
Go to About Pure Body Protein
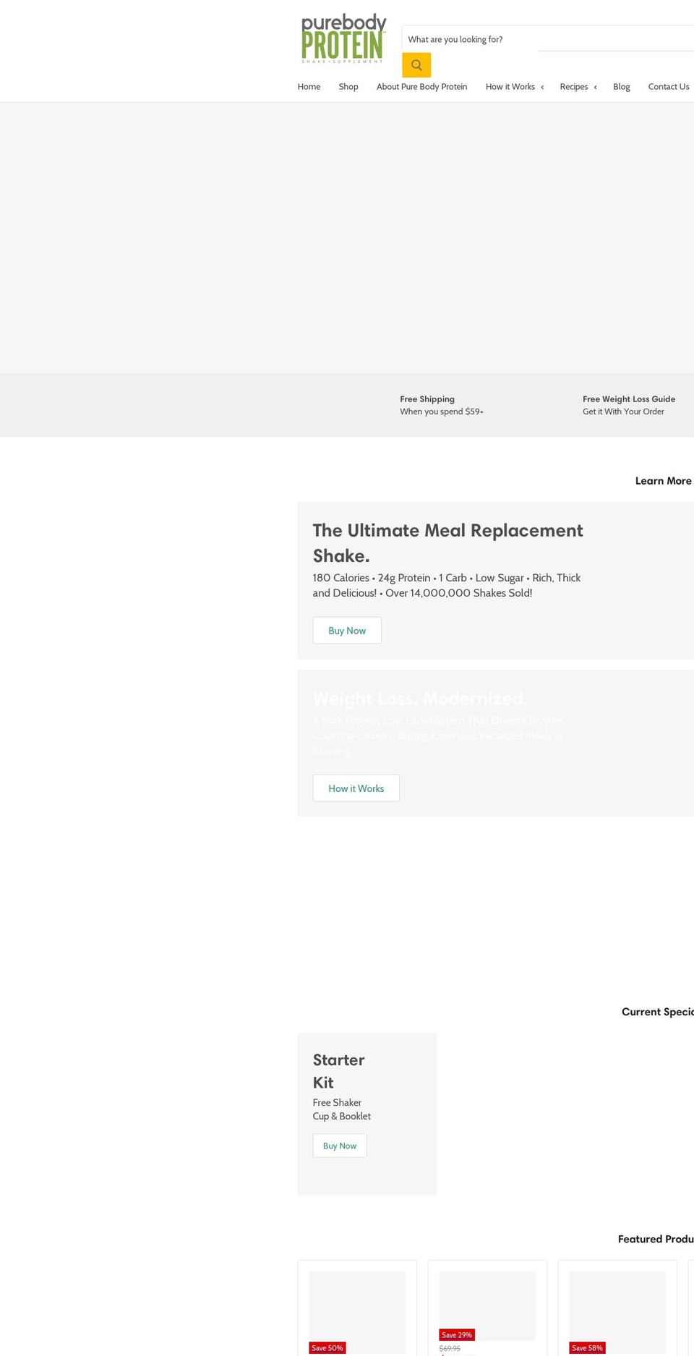click(x=421, y=87)
